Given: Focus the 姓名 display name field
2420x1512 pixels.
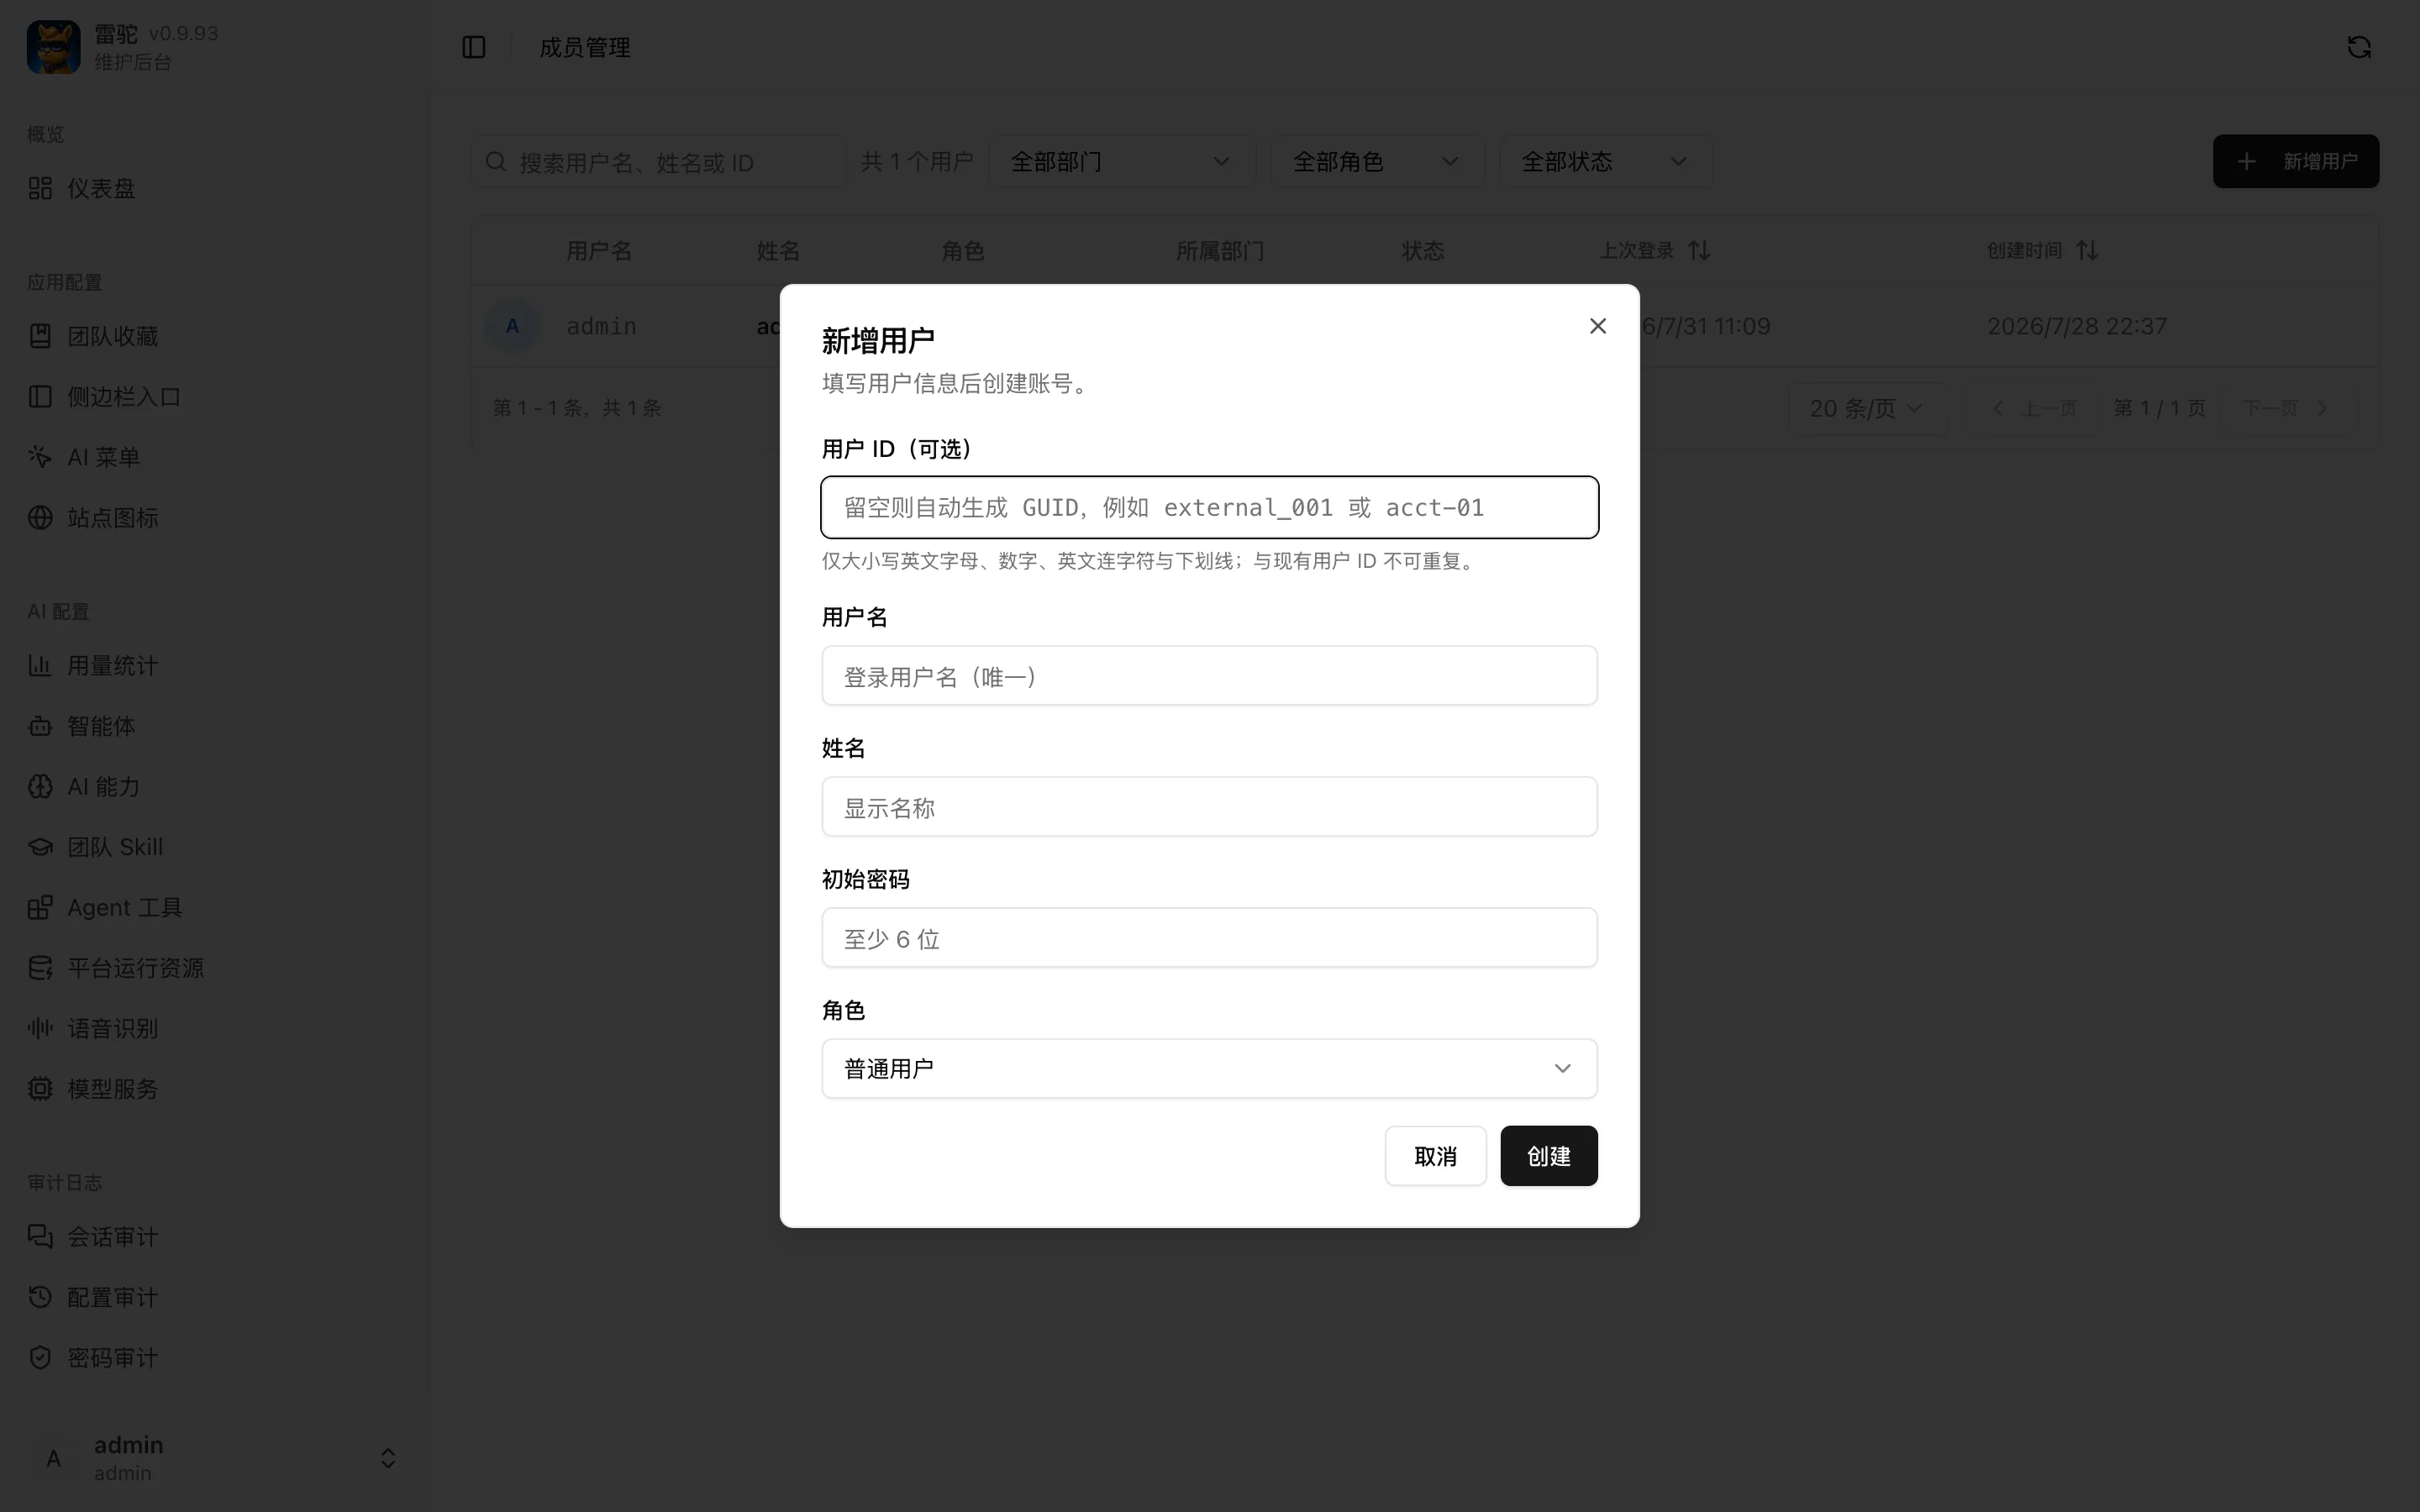Looking at the screenshot, I should click(1209, 807).
